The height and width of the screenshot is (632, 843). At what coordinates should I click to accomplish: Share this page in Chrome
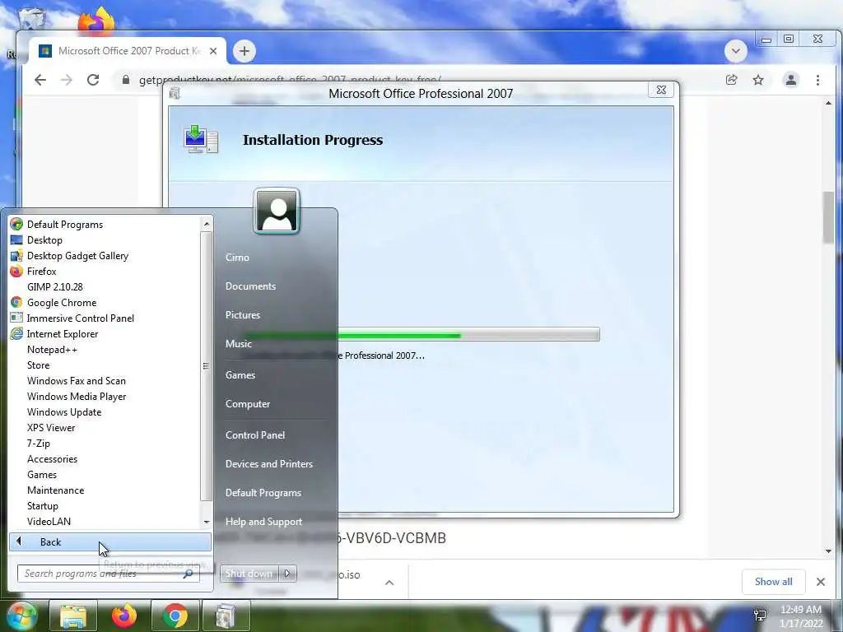(731, 80)
